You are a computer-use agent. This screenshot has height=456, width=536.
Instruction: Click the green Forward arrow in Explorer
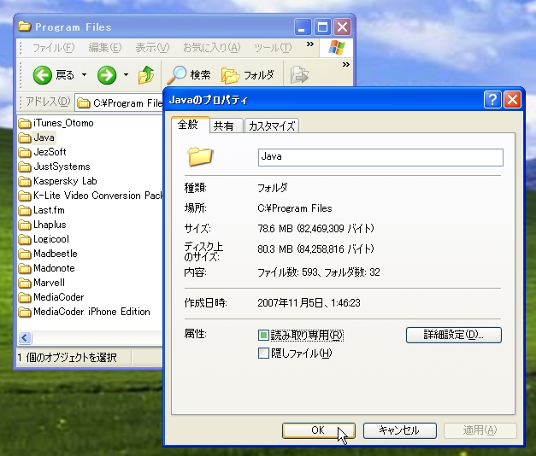point(107,75)
